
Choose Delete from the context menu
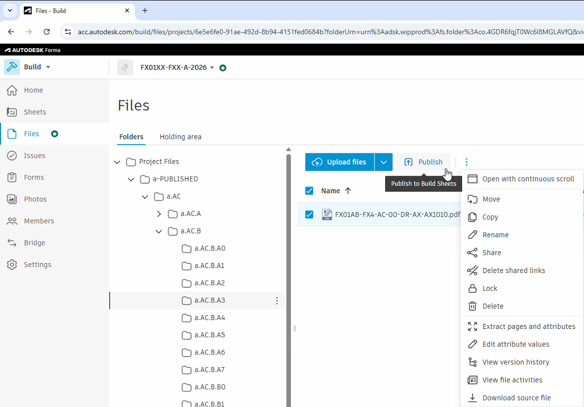point(521,306)
